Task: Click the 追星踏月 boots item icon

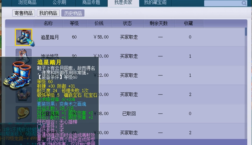Action: pyautogui.click(x=24, y=37)
